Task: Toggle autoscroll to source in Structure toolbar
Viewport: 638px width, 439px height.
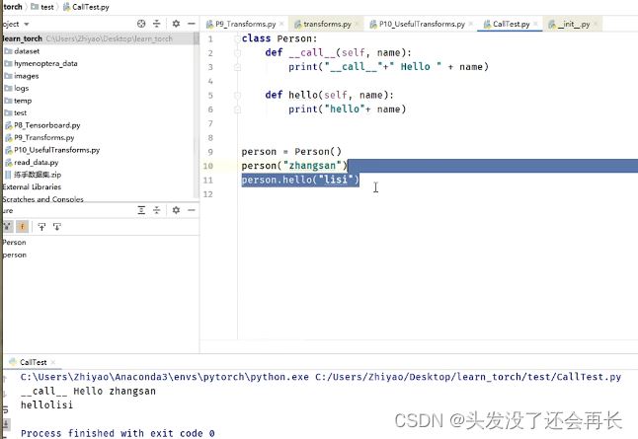Action: click(40, 226)
